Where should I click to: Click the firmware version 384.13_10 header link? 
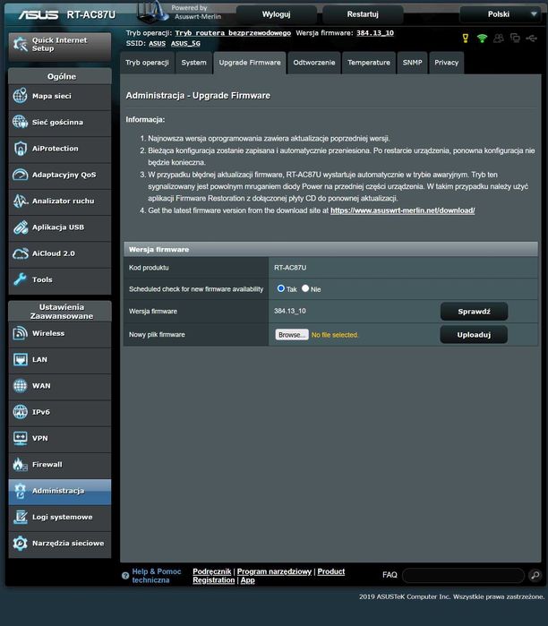click(x=375, y=33)
